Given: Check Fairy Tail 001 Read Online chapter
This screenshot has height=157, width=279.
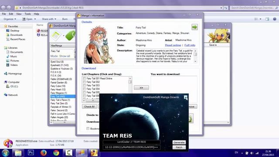Looking at the screenshot, I should 84,78.
